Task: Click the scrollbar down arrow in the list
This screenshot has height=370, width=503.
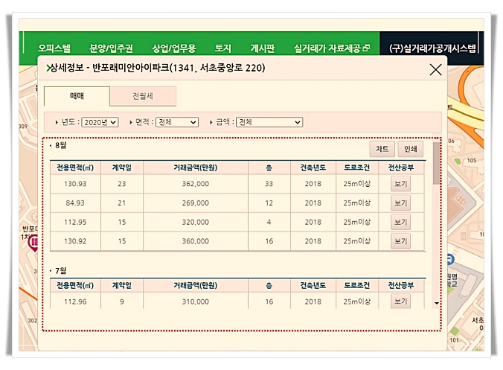Action: pos(436,303)
